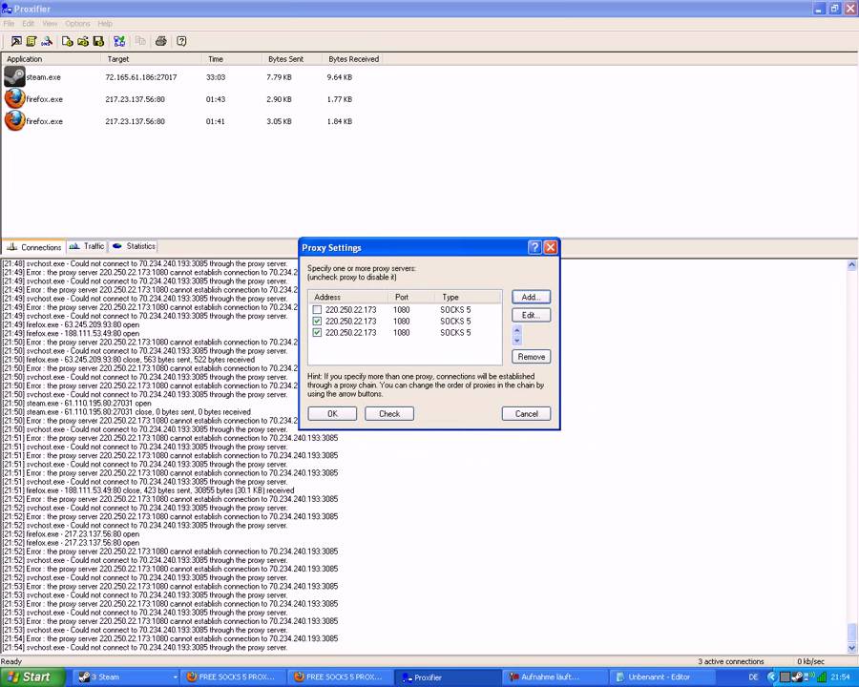Click the Add... button in Proxy Settings
Screen dimensions: 859x687
coord(531,297)
